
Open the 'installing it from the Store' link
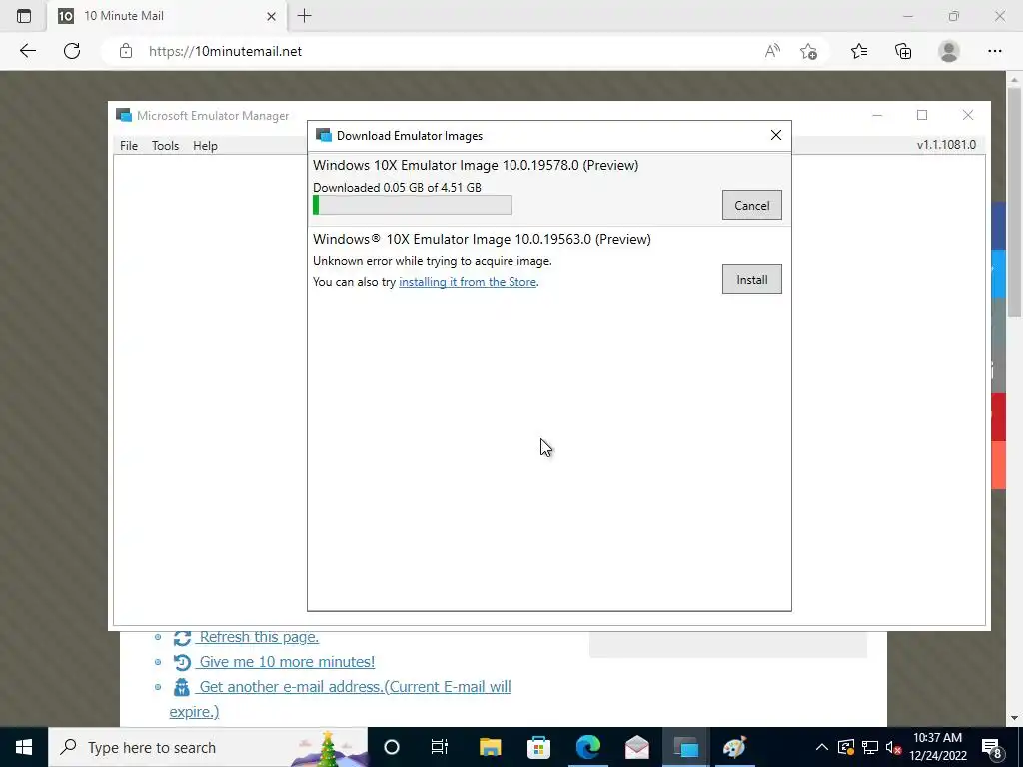[468, 282]
